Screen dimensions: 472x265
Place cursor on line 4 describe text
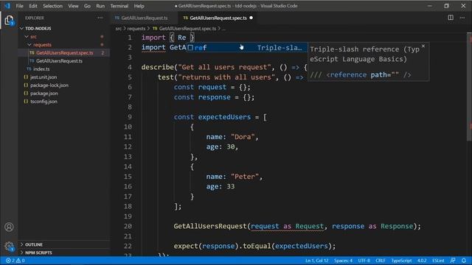(x=158, y=67)
